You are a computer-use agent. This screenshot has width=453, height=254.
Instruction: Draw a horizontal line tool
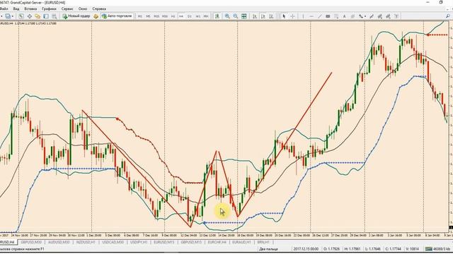(311, 16)
